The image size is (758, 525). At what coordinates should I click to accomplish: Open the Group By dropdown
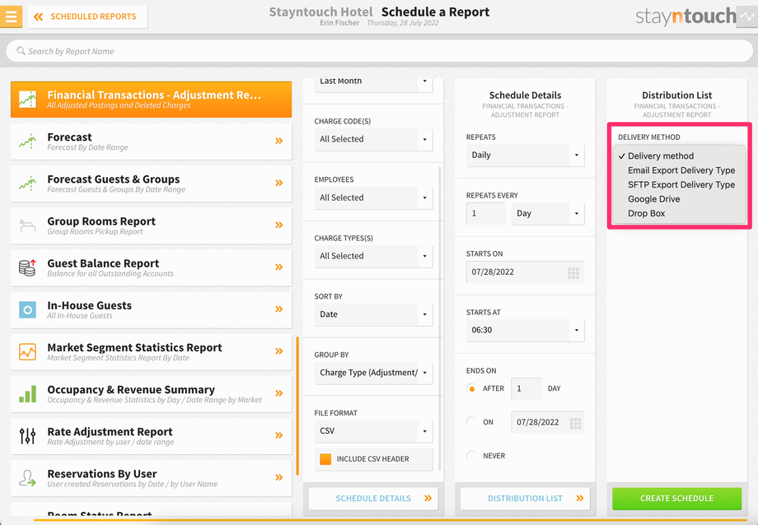click(373, 373)
